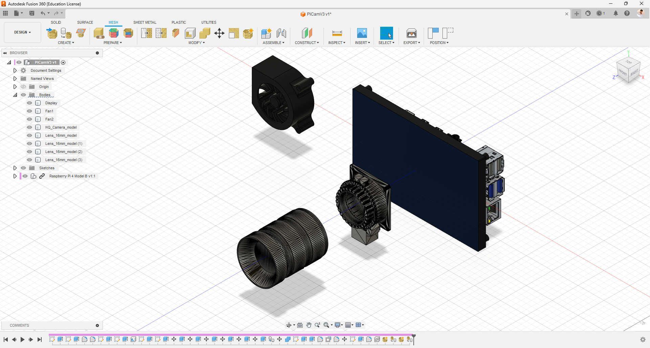Expand the Sketches folder

click(x=15, y=168)
